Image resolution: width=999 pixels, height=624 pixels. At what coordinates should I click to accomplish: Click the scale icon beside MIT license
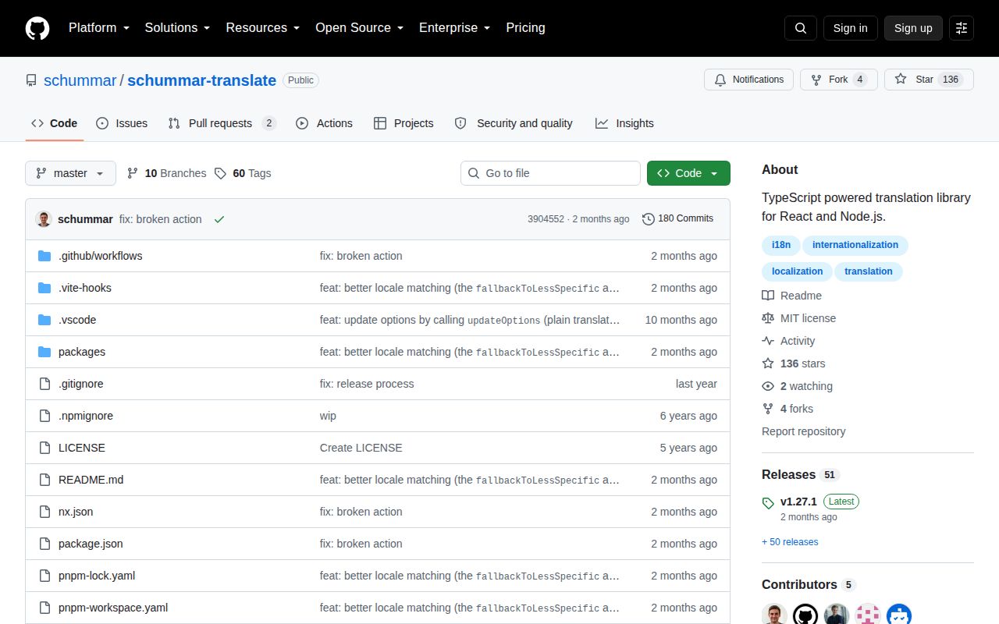pyautogui.click(x=768, y=318)
